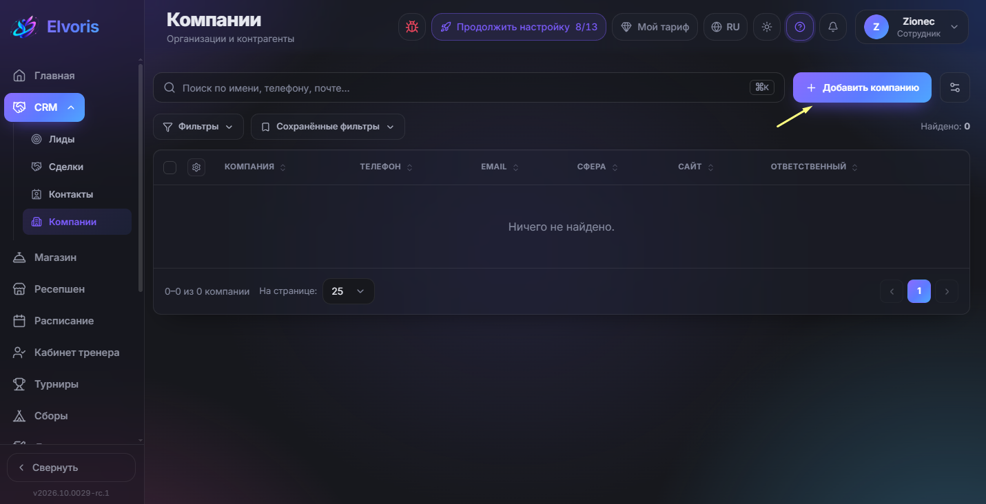Toggle the light theme sun icon
Image resolution: width=986 pixels, height=504 pixels.
(x=767, y=27)
